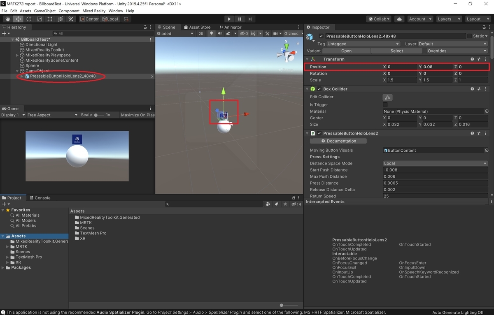Toggle 2D scene view mode
494x315 pixels.
pos(201,34)
